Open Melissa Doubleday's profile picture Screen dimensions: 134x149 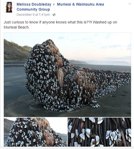[x=9, y=7]
